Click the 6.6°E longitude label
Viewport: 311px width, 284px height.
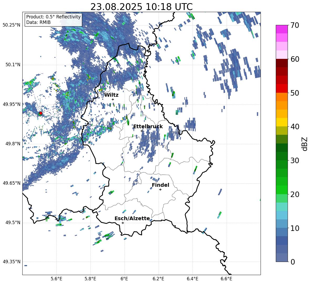point(226,279)
